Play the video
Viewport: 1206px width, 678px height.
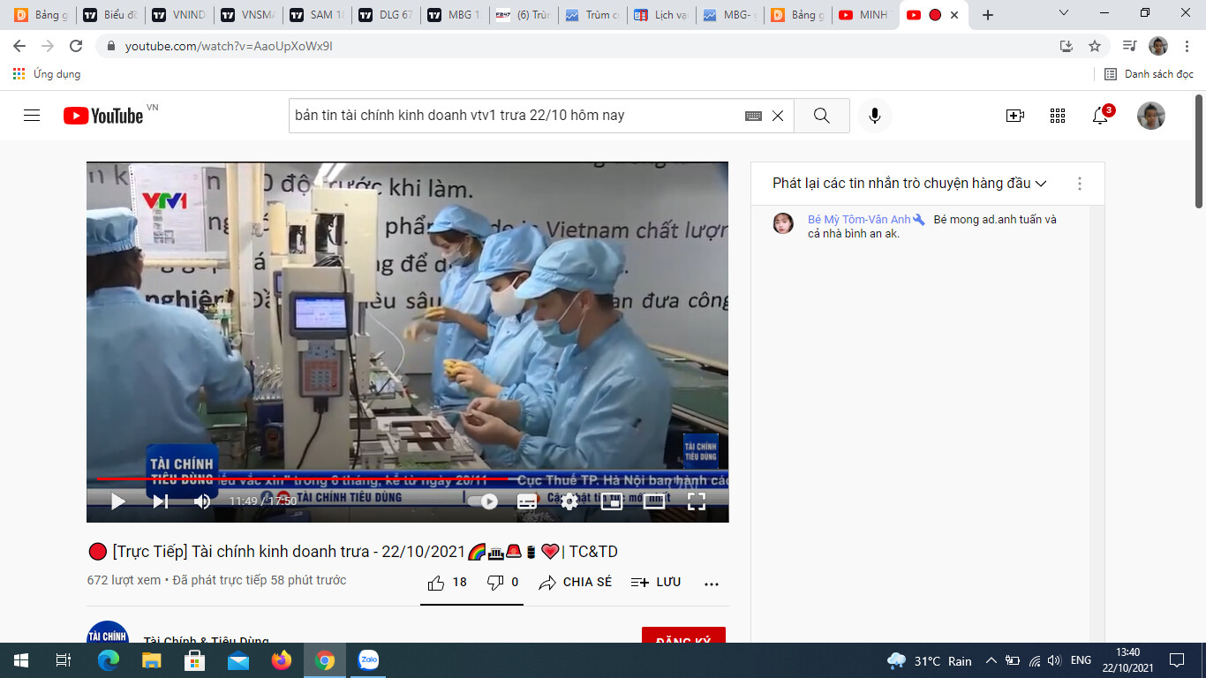(x=117, y=501)
